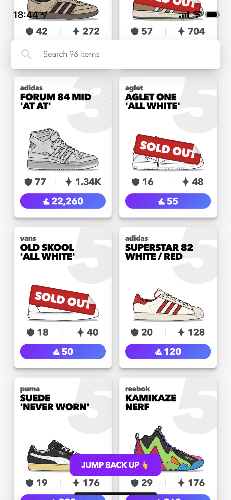
Task: Tap the 50 price button for Old Skool
Action: click(x=63, y=352)
